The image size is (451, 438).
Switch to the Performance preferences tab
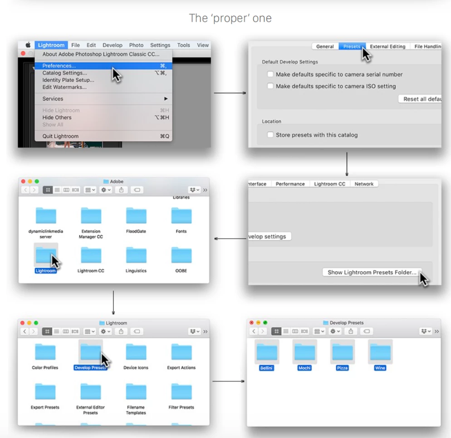[x=290, y=184]
